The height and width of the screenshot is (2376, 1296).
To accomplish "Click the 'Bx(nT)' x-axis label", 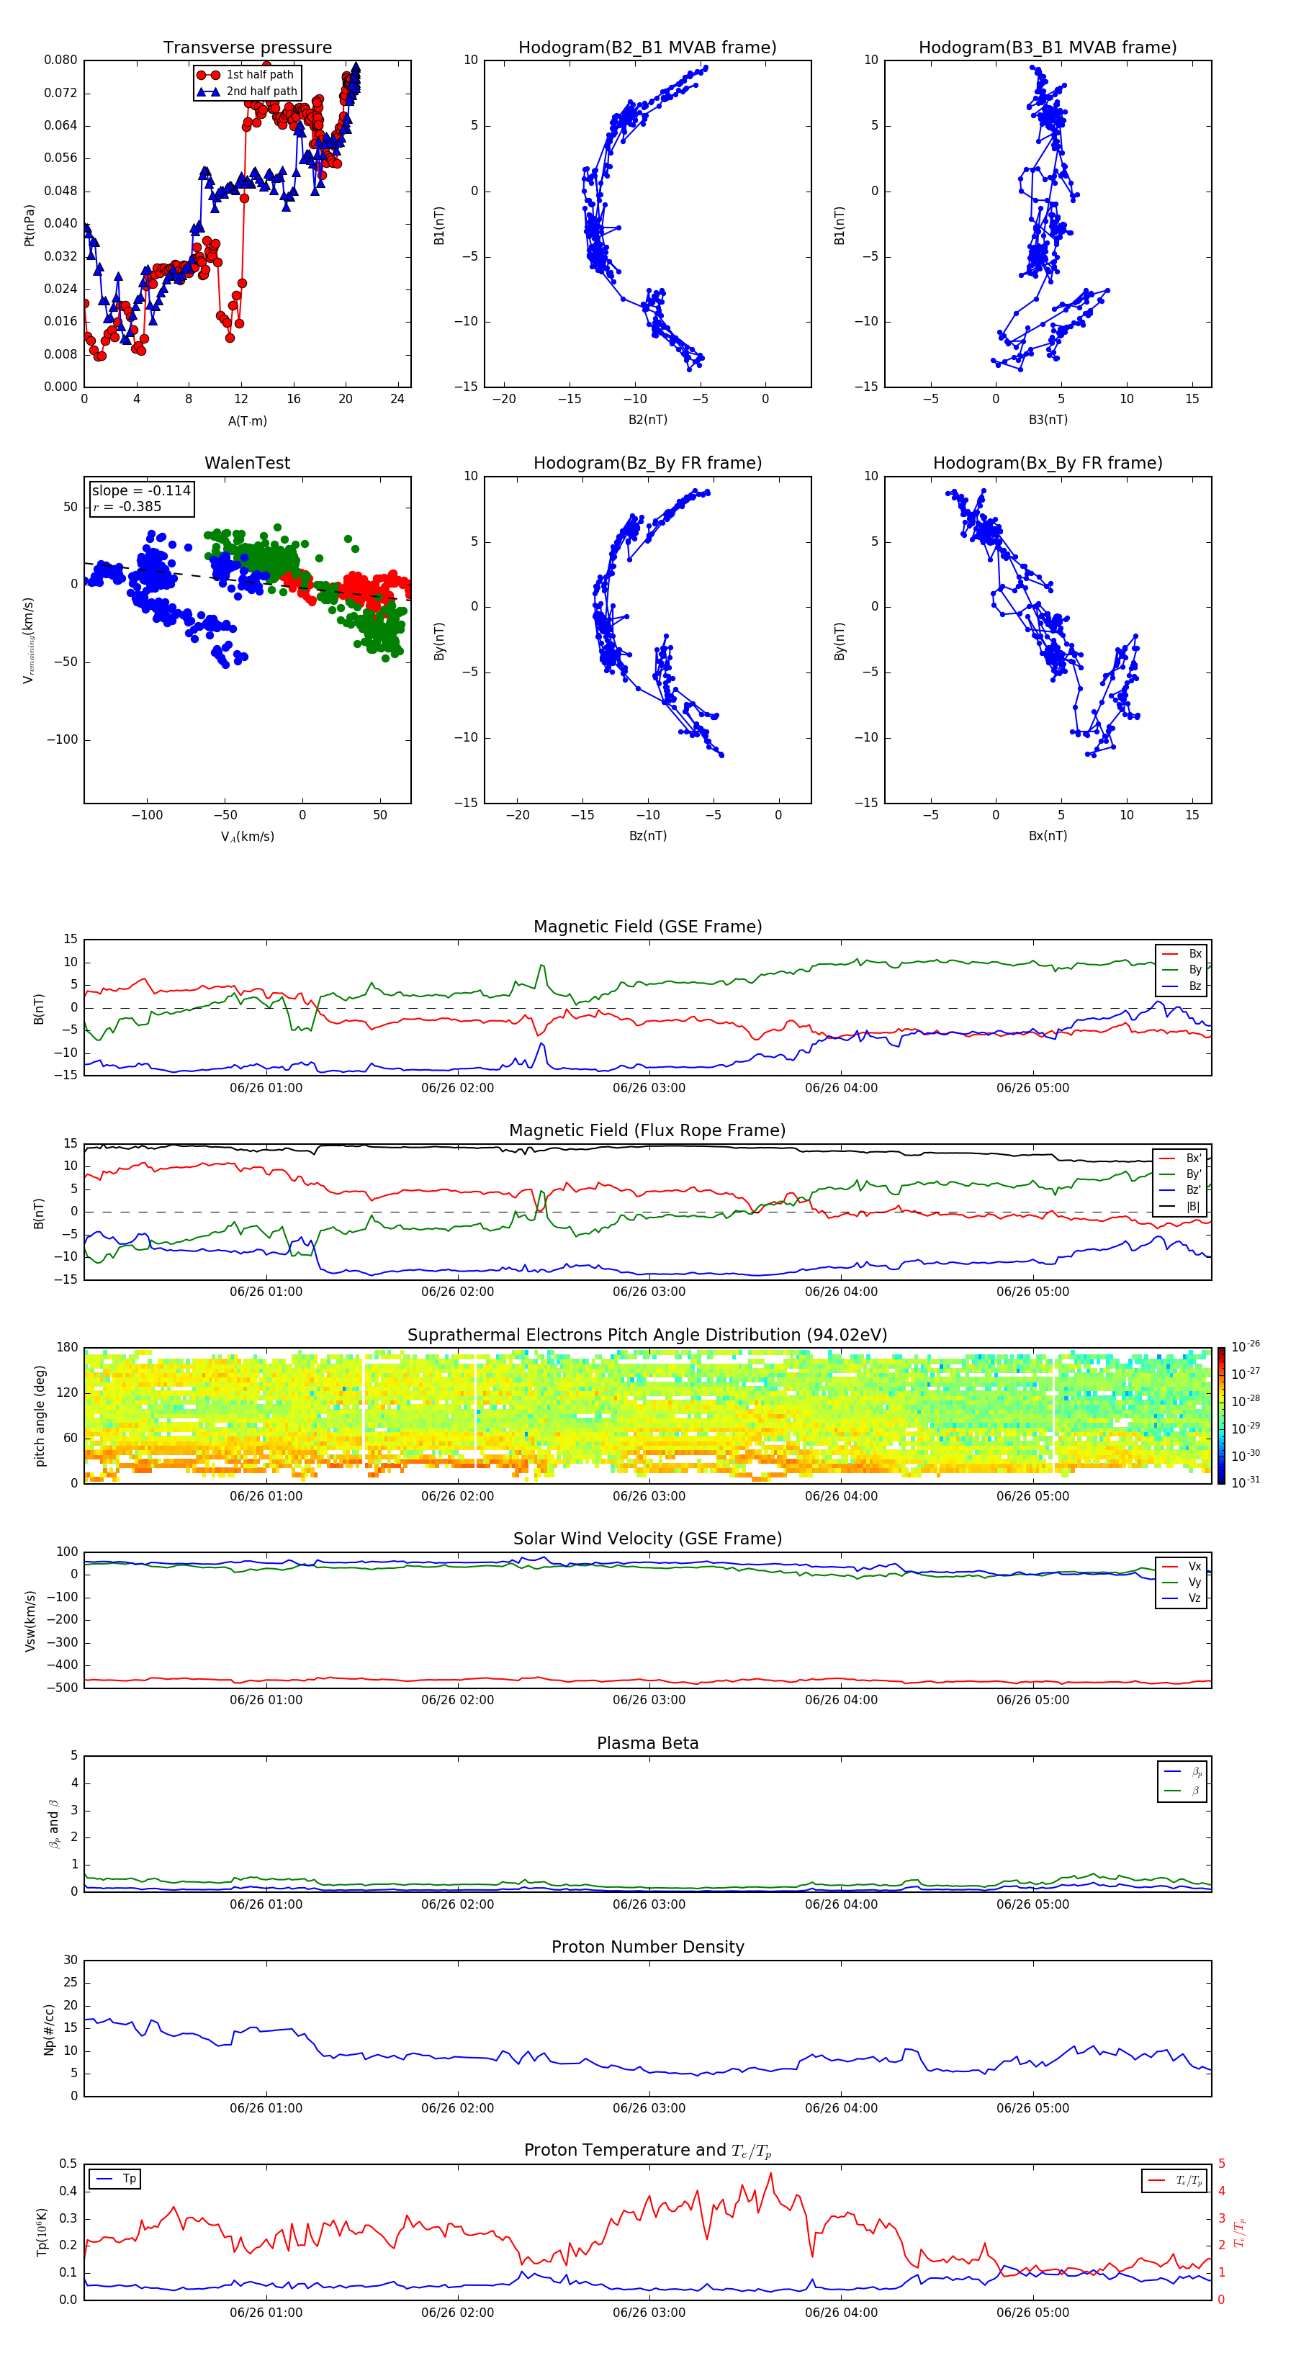I will click(1048, 837).
